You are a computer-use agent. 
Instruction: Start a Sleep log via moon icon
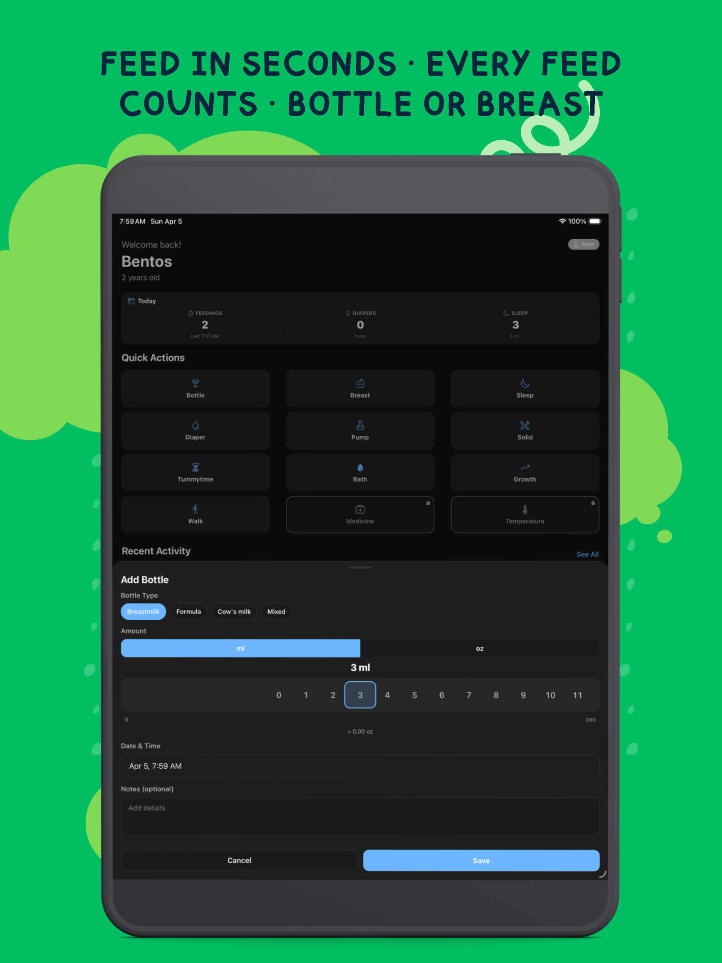tap(525, 383)
